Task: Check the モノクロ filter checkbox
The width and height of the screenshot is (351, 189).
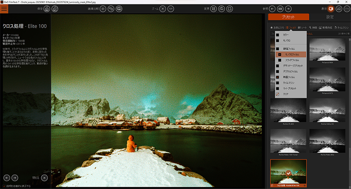Action: 278,40
